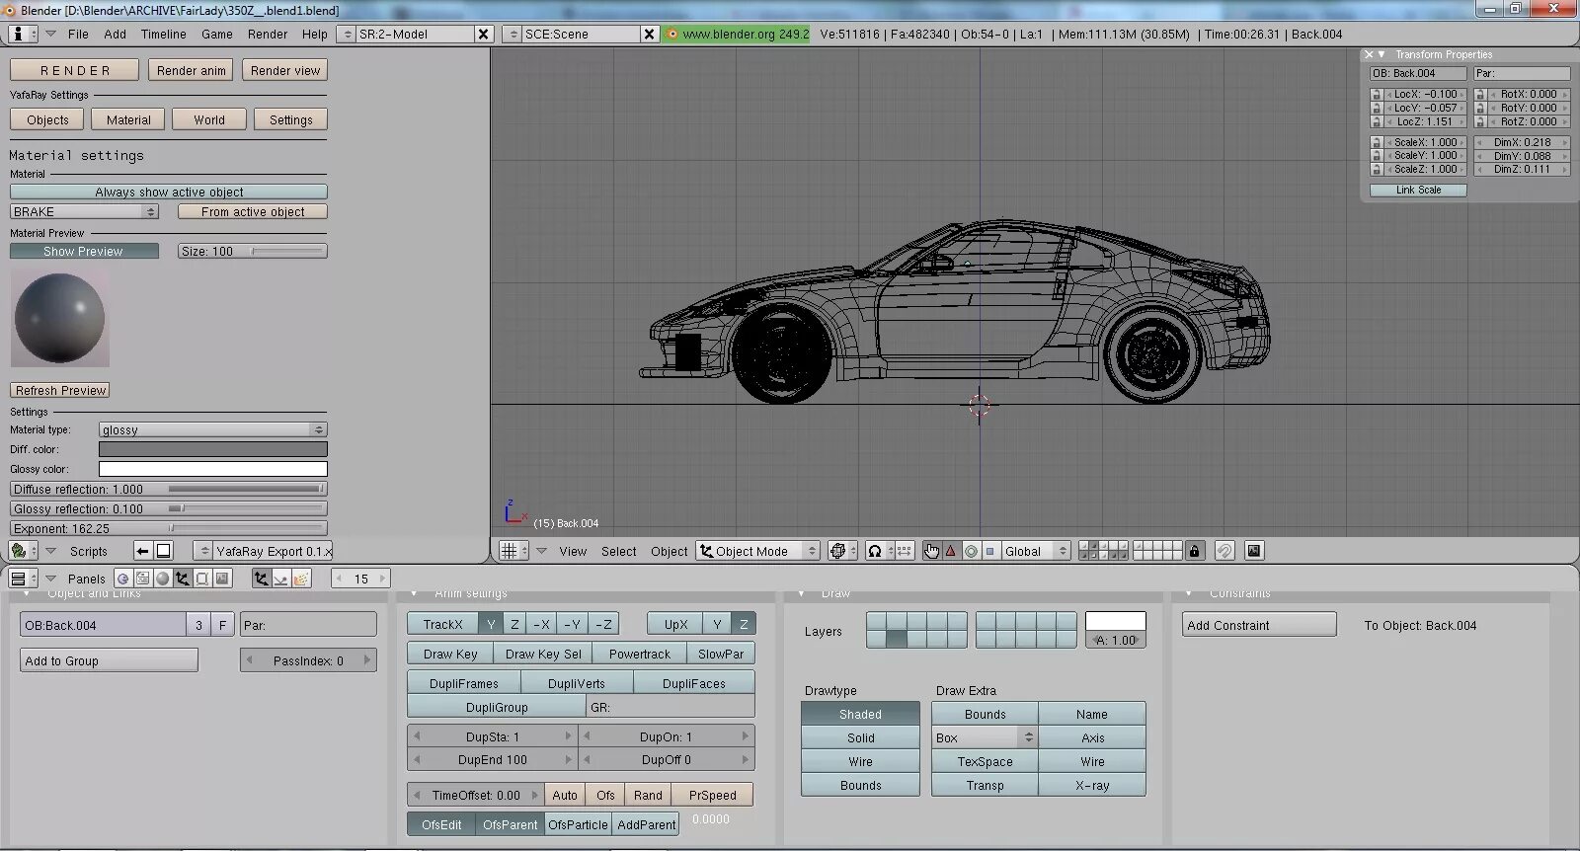Open Shading context sphere icon in Panels
This screenshot has width=1580, height=851.
(162, 579)
